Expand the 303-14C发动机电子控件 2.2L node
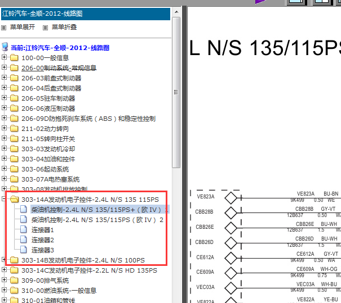This screenshot has width=341, height=303. pos(4,270)
